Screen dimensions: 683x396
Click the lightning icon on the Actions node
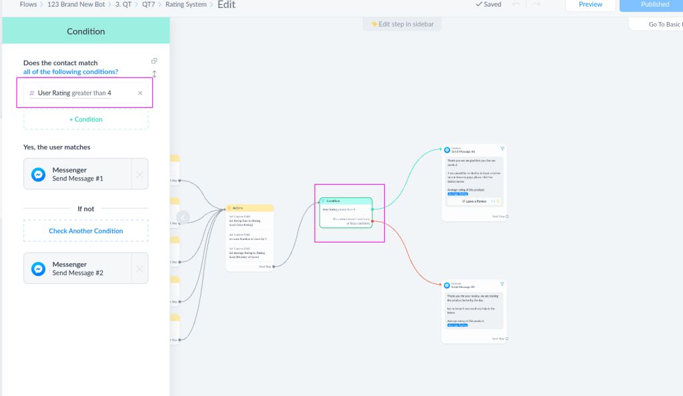pos(229,208)
